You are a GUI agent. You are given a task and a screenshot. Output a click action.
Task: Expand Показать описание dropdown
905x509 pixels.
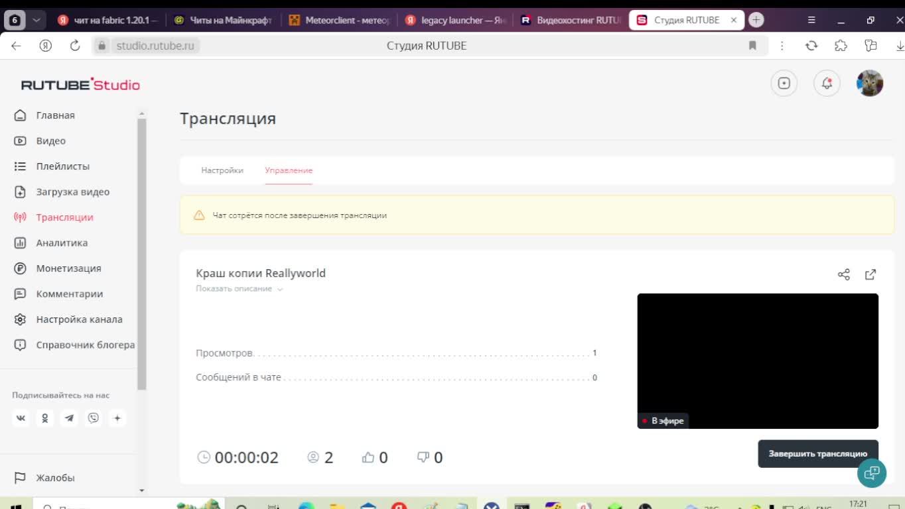coord(240,289)
